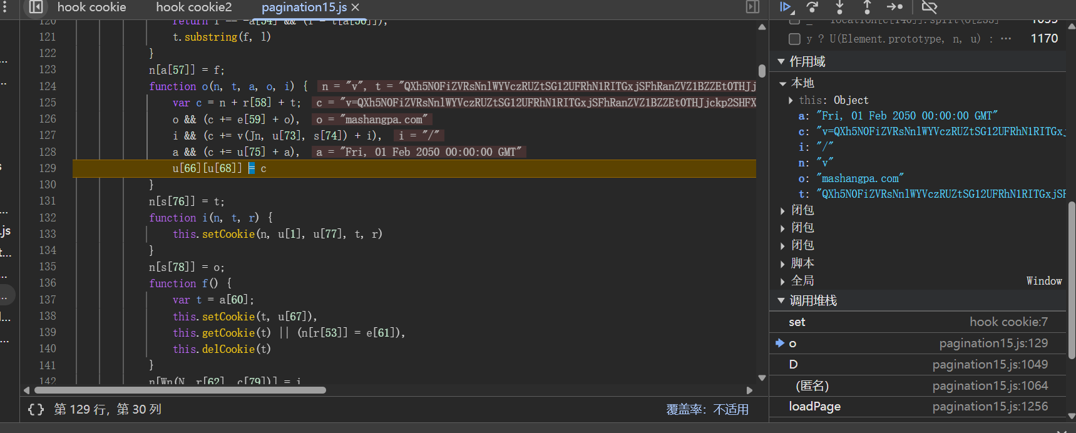This screenshot has width=1076, height=433.
Task: Pretty-print code with the braces icon
Action: (x=36, y=409)
